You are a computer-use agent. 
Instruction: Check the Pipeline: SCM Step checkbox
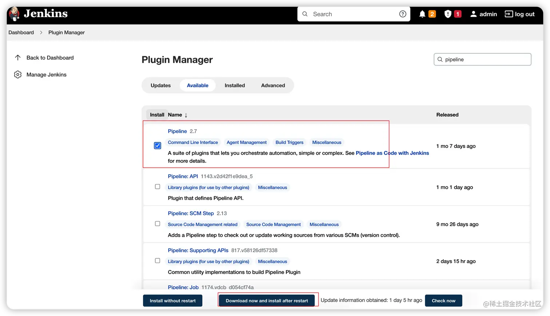pos(158,224)
